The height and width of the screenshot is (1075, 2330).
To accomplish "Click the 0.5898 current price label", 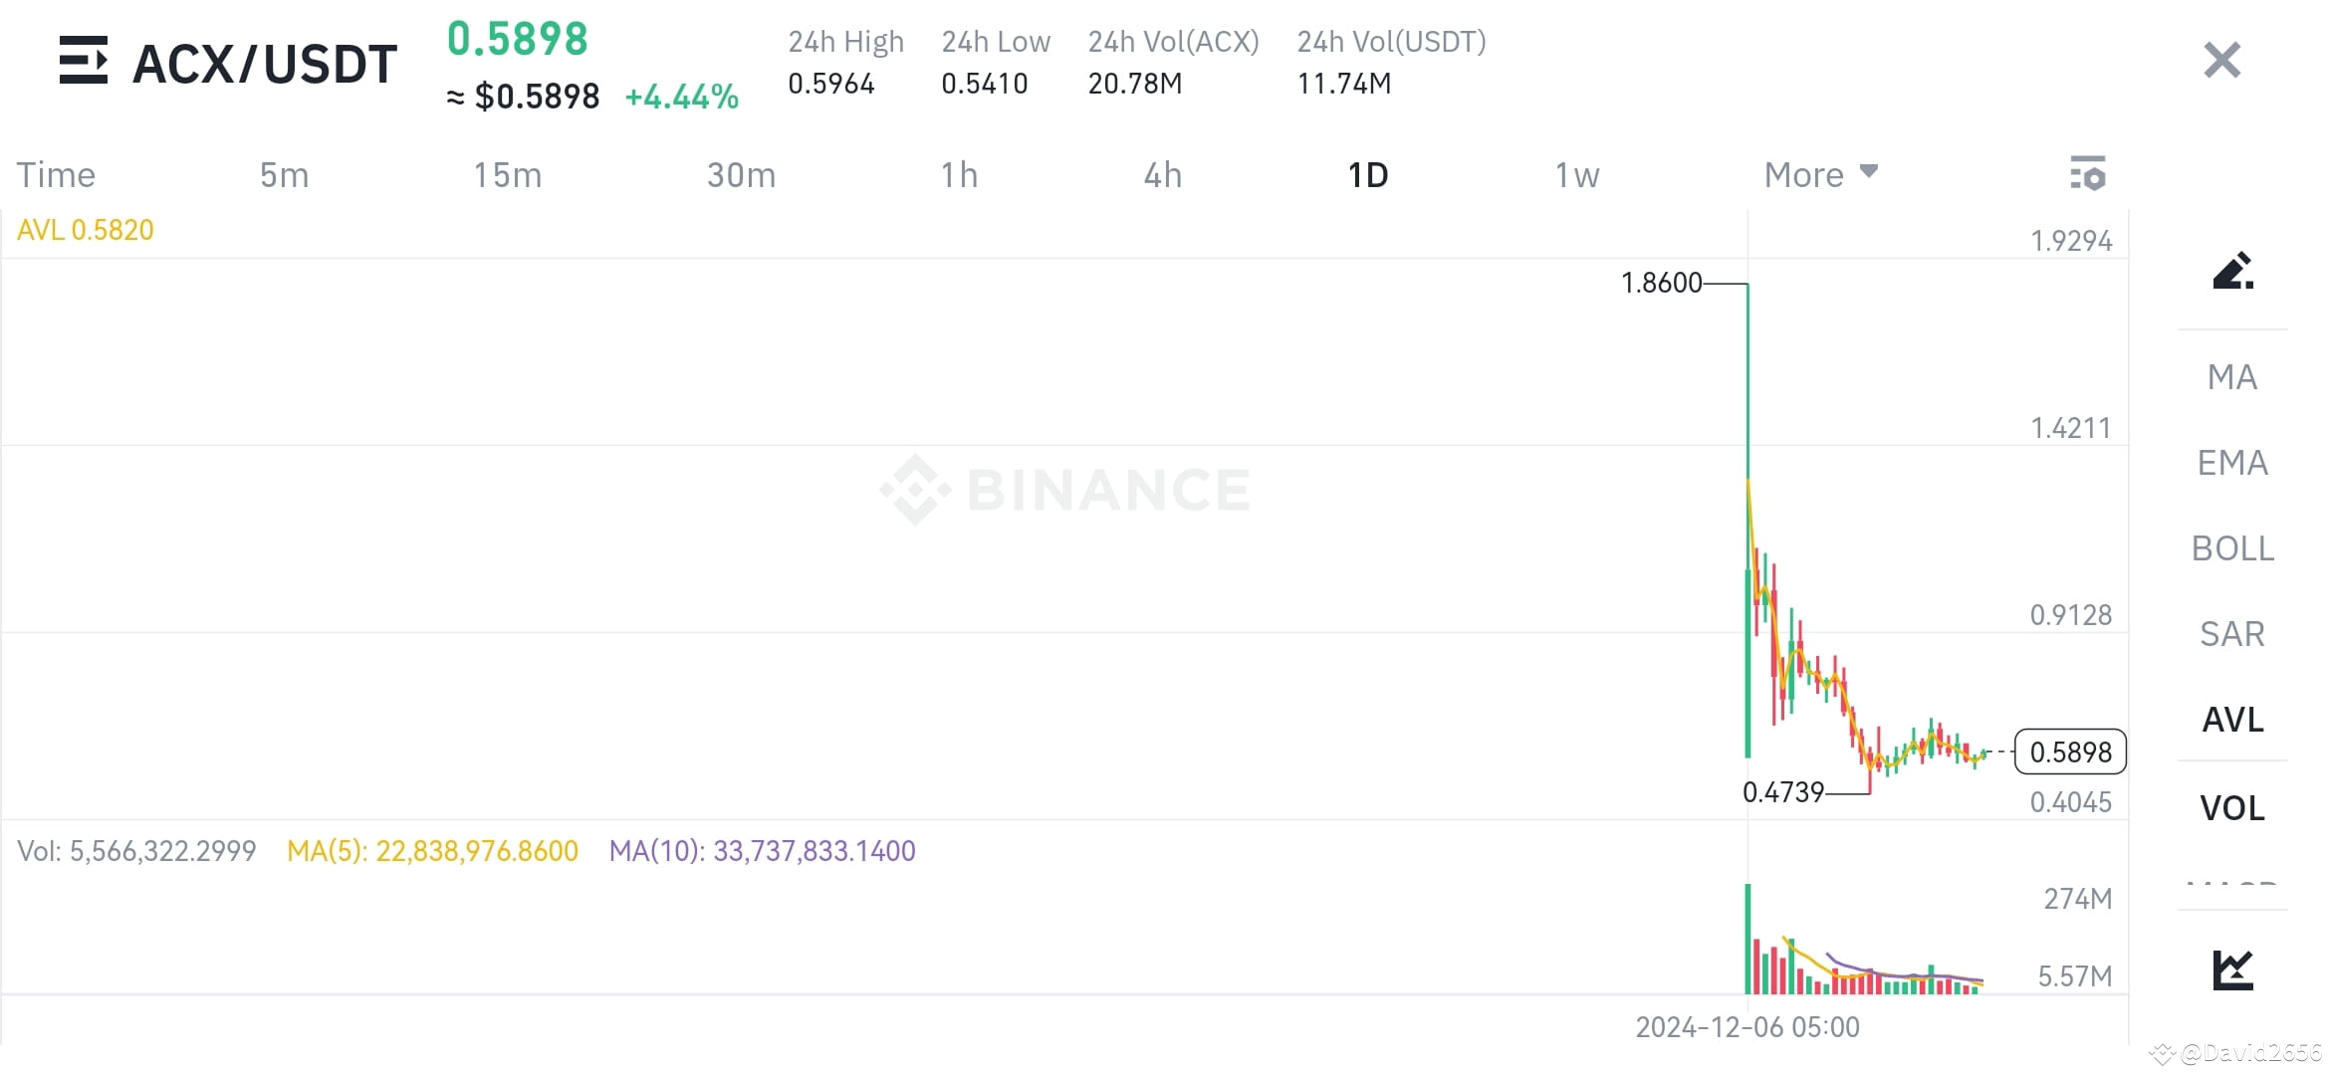I will tap(2070, 752).
